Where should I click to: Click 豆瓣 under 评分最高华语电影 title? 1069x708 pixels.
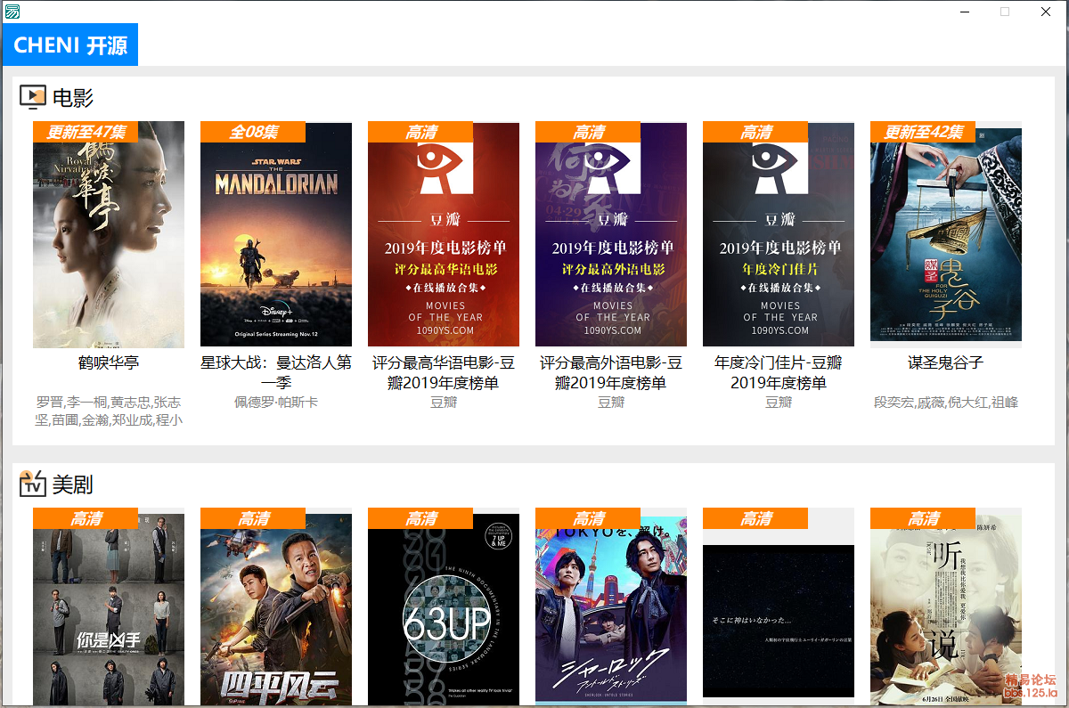[x=444, y=402]
